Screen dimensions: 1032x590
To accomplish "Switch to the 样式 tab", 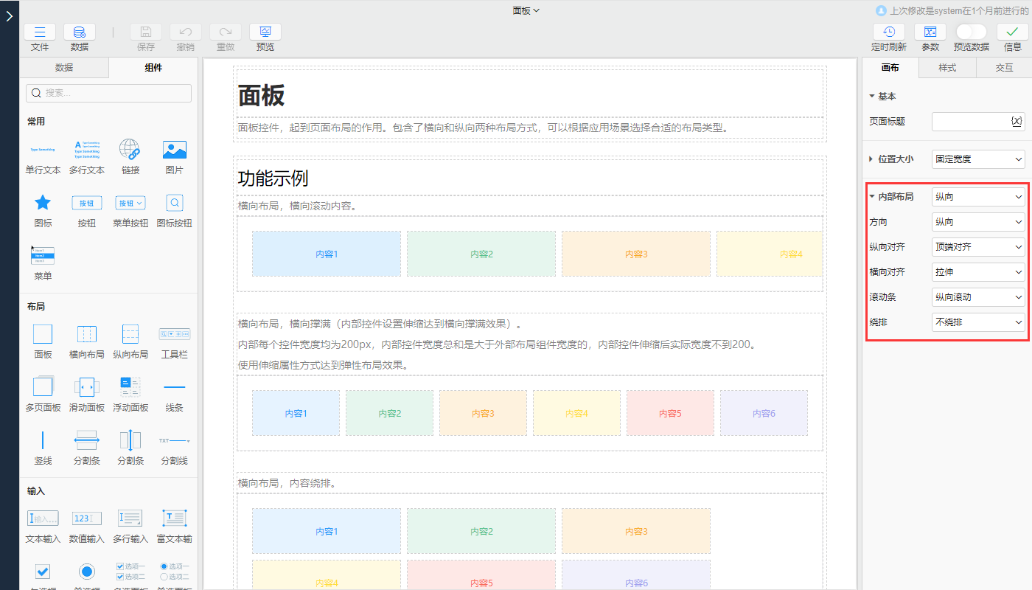I will pos(947,66).
